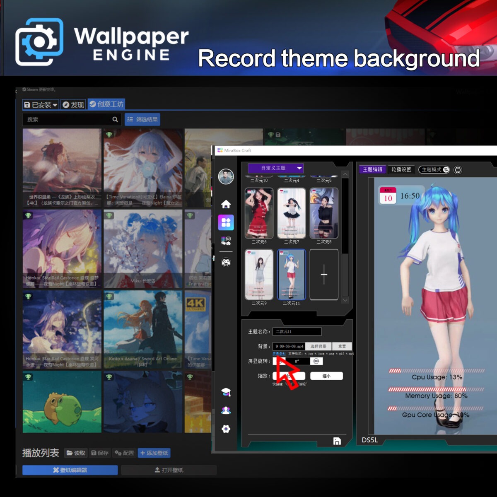This screenshot has width=497, height=497.
Task: Switch to the 发现 discover tab
Action: click(73, 105)
